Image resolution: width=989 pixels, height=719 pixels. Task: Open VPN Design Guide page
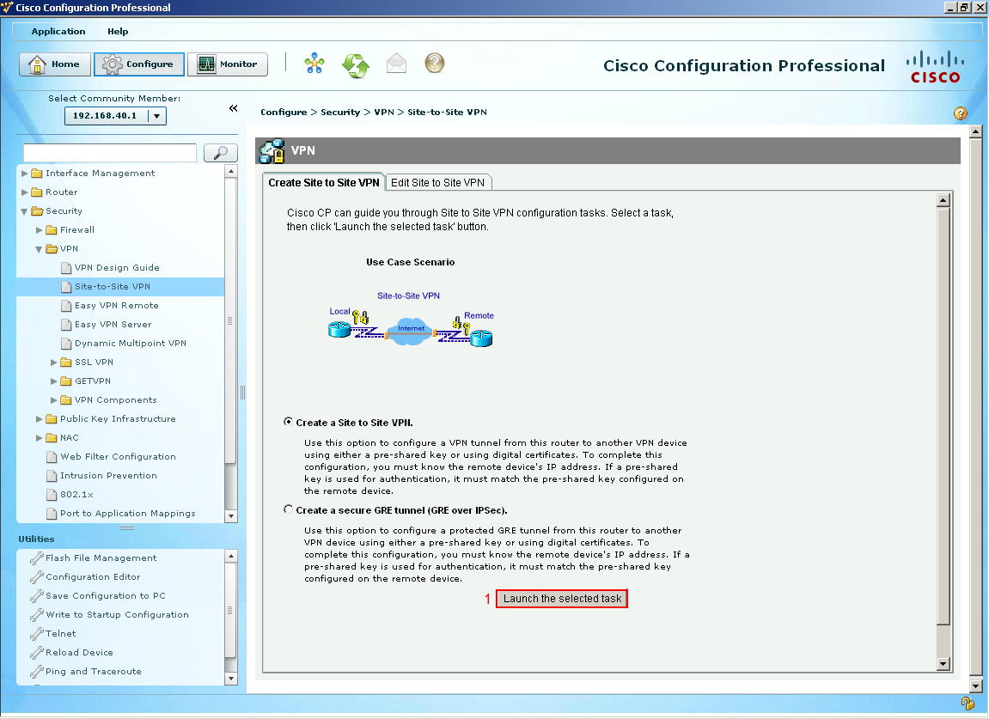pos(117,268)
